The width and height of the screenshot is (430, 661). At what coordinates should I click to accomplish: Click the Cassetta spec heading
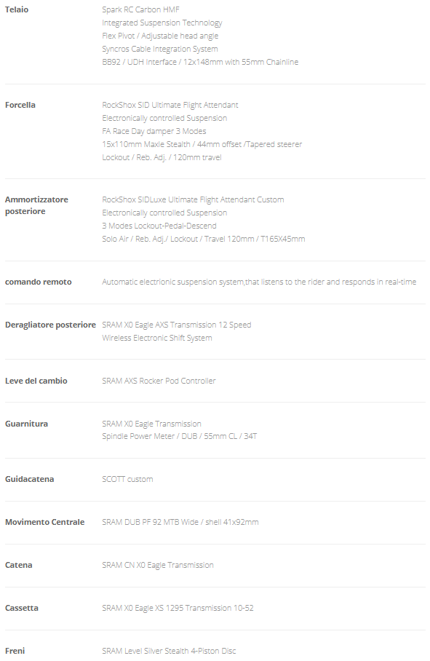(x=22, y=608)
